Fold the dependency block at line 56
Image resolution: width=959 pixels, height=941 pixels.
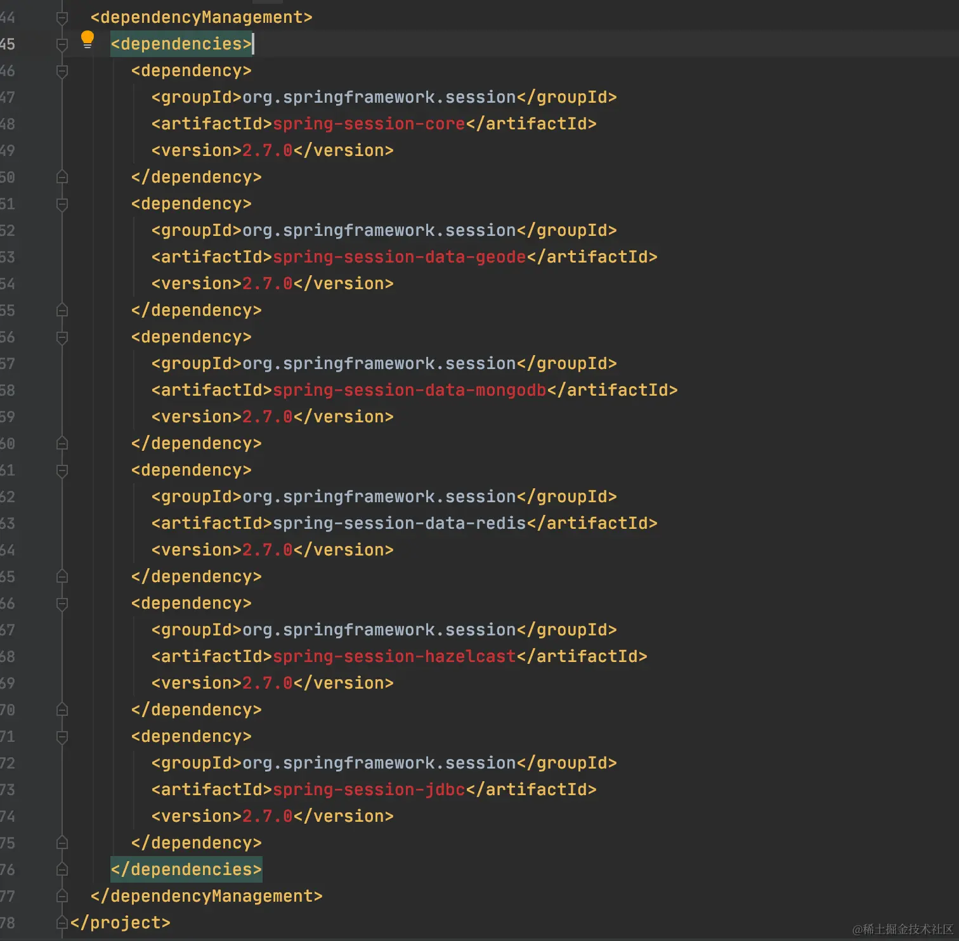click(62, 337)
